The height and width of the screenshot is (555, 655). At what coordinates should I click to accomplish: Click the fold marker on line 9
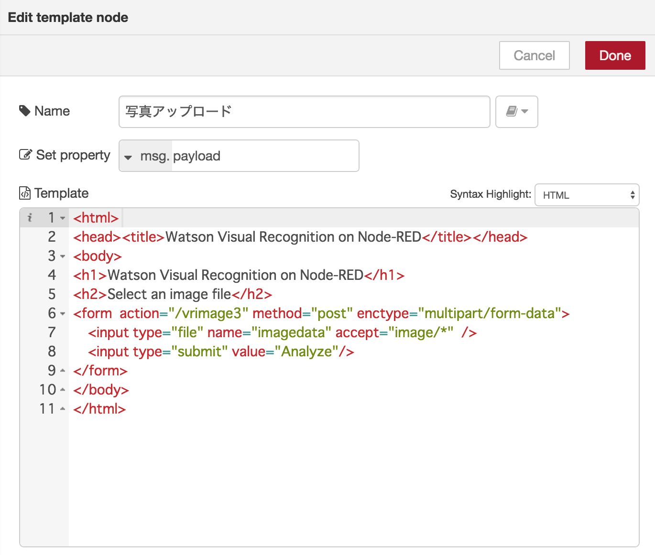tap(63, 371)
